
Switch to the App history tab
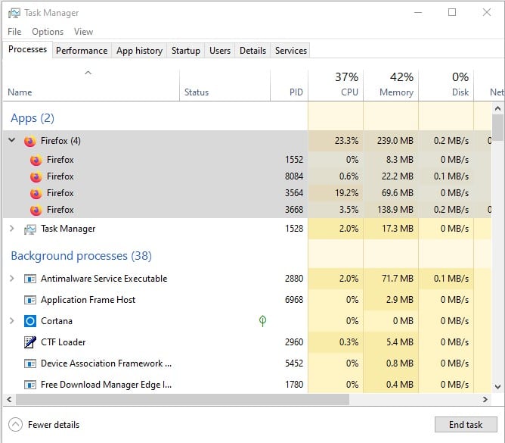(x=139, y=51)
